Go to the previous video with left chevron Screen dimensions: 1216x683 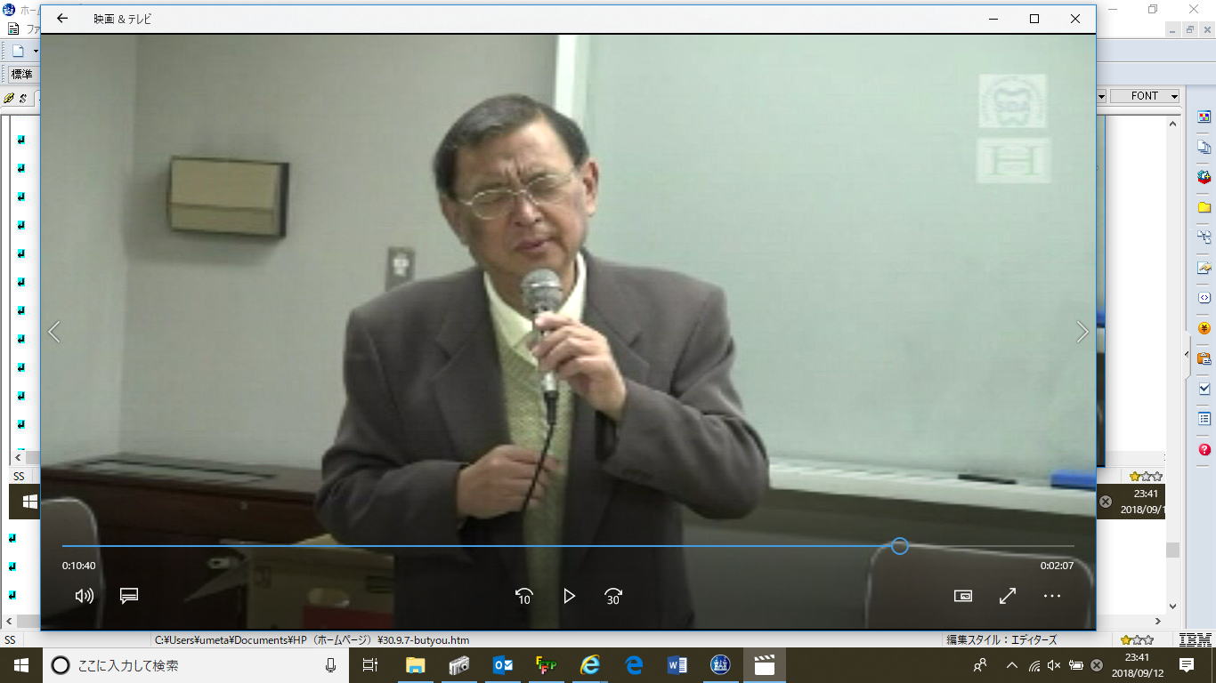click(54, 332)
